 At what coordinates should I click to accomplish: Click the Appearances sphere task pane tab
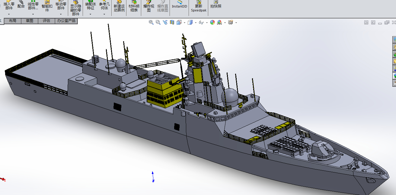point(394,76)
